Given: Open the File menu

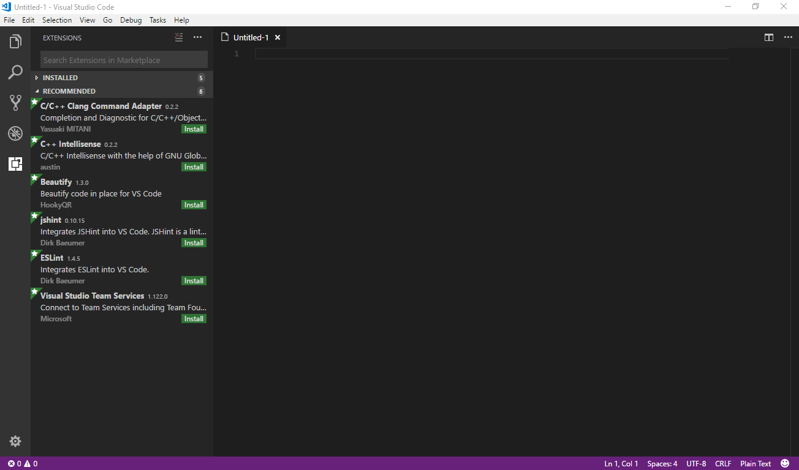Looking at the screenshot, I should point(9,20).
